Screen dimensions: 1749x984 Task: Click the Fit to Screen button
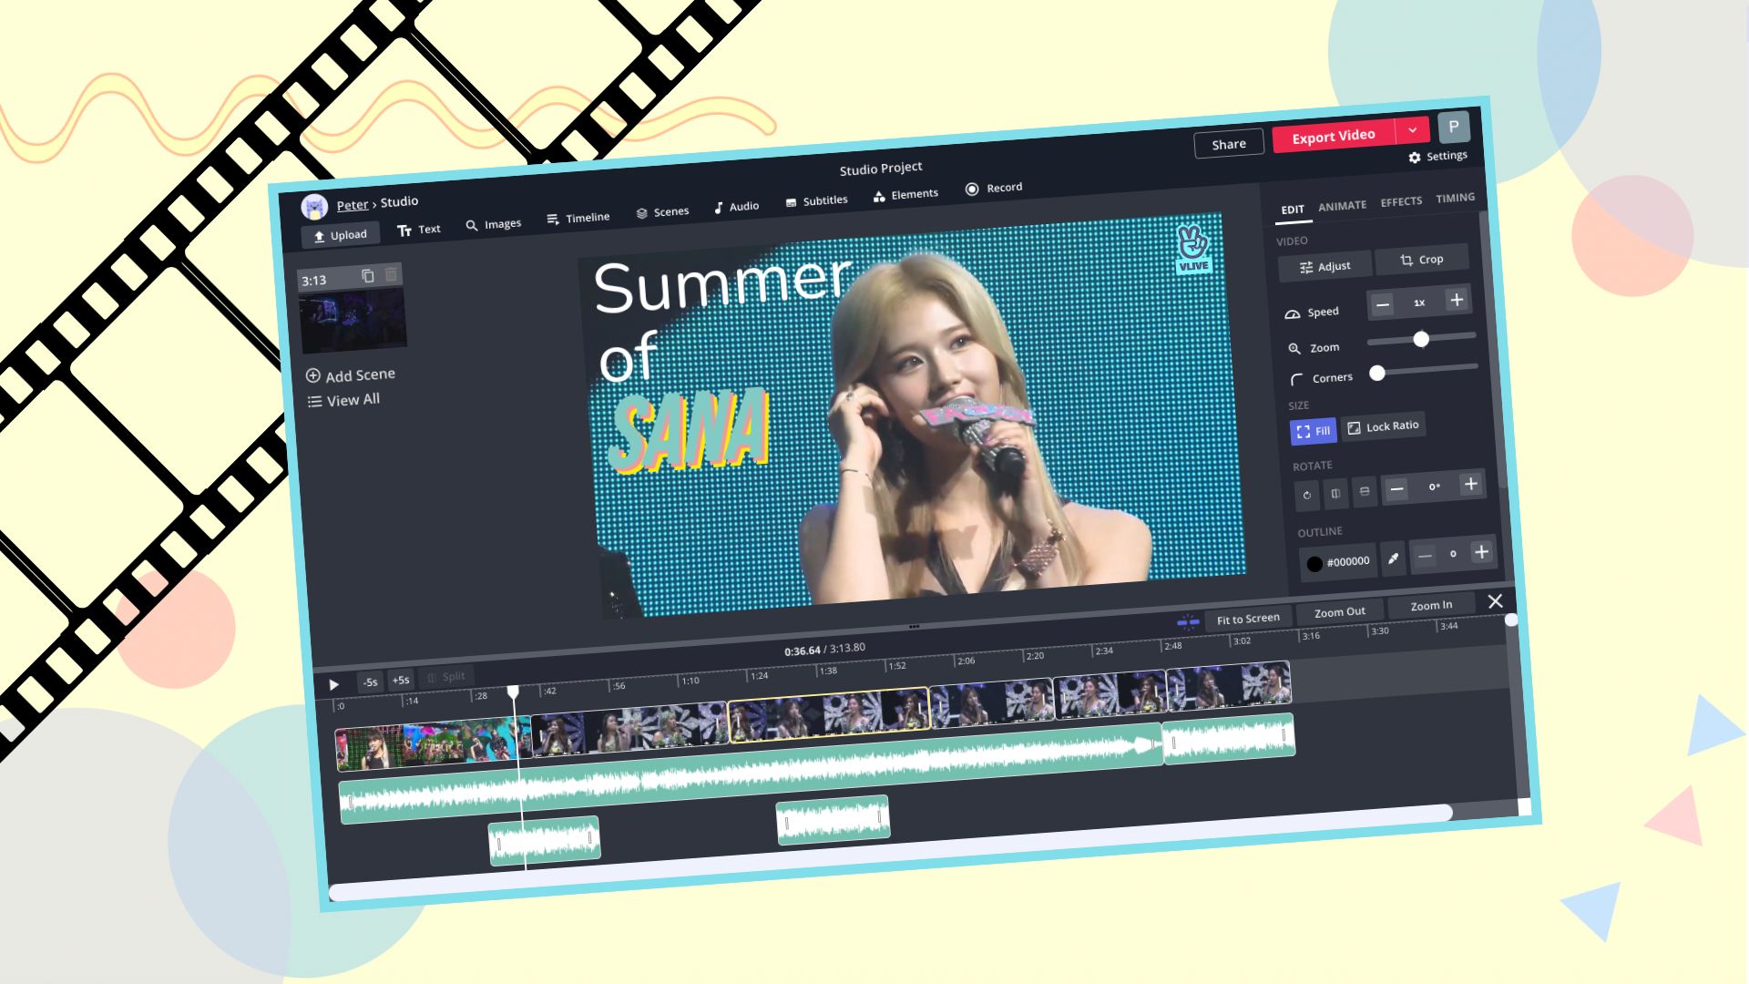click(x=1248, y=619)
